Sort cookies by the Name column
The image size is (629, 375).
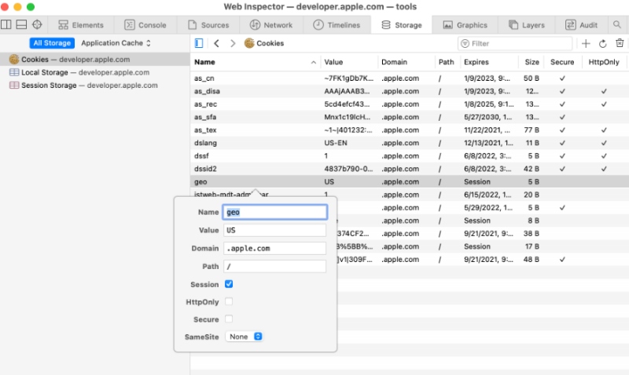(x=256, y=62)
